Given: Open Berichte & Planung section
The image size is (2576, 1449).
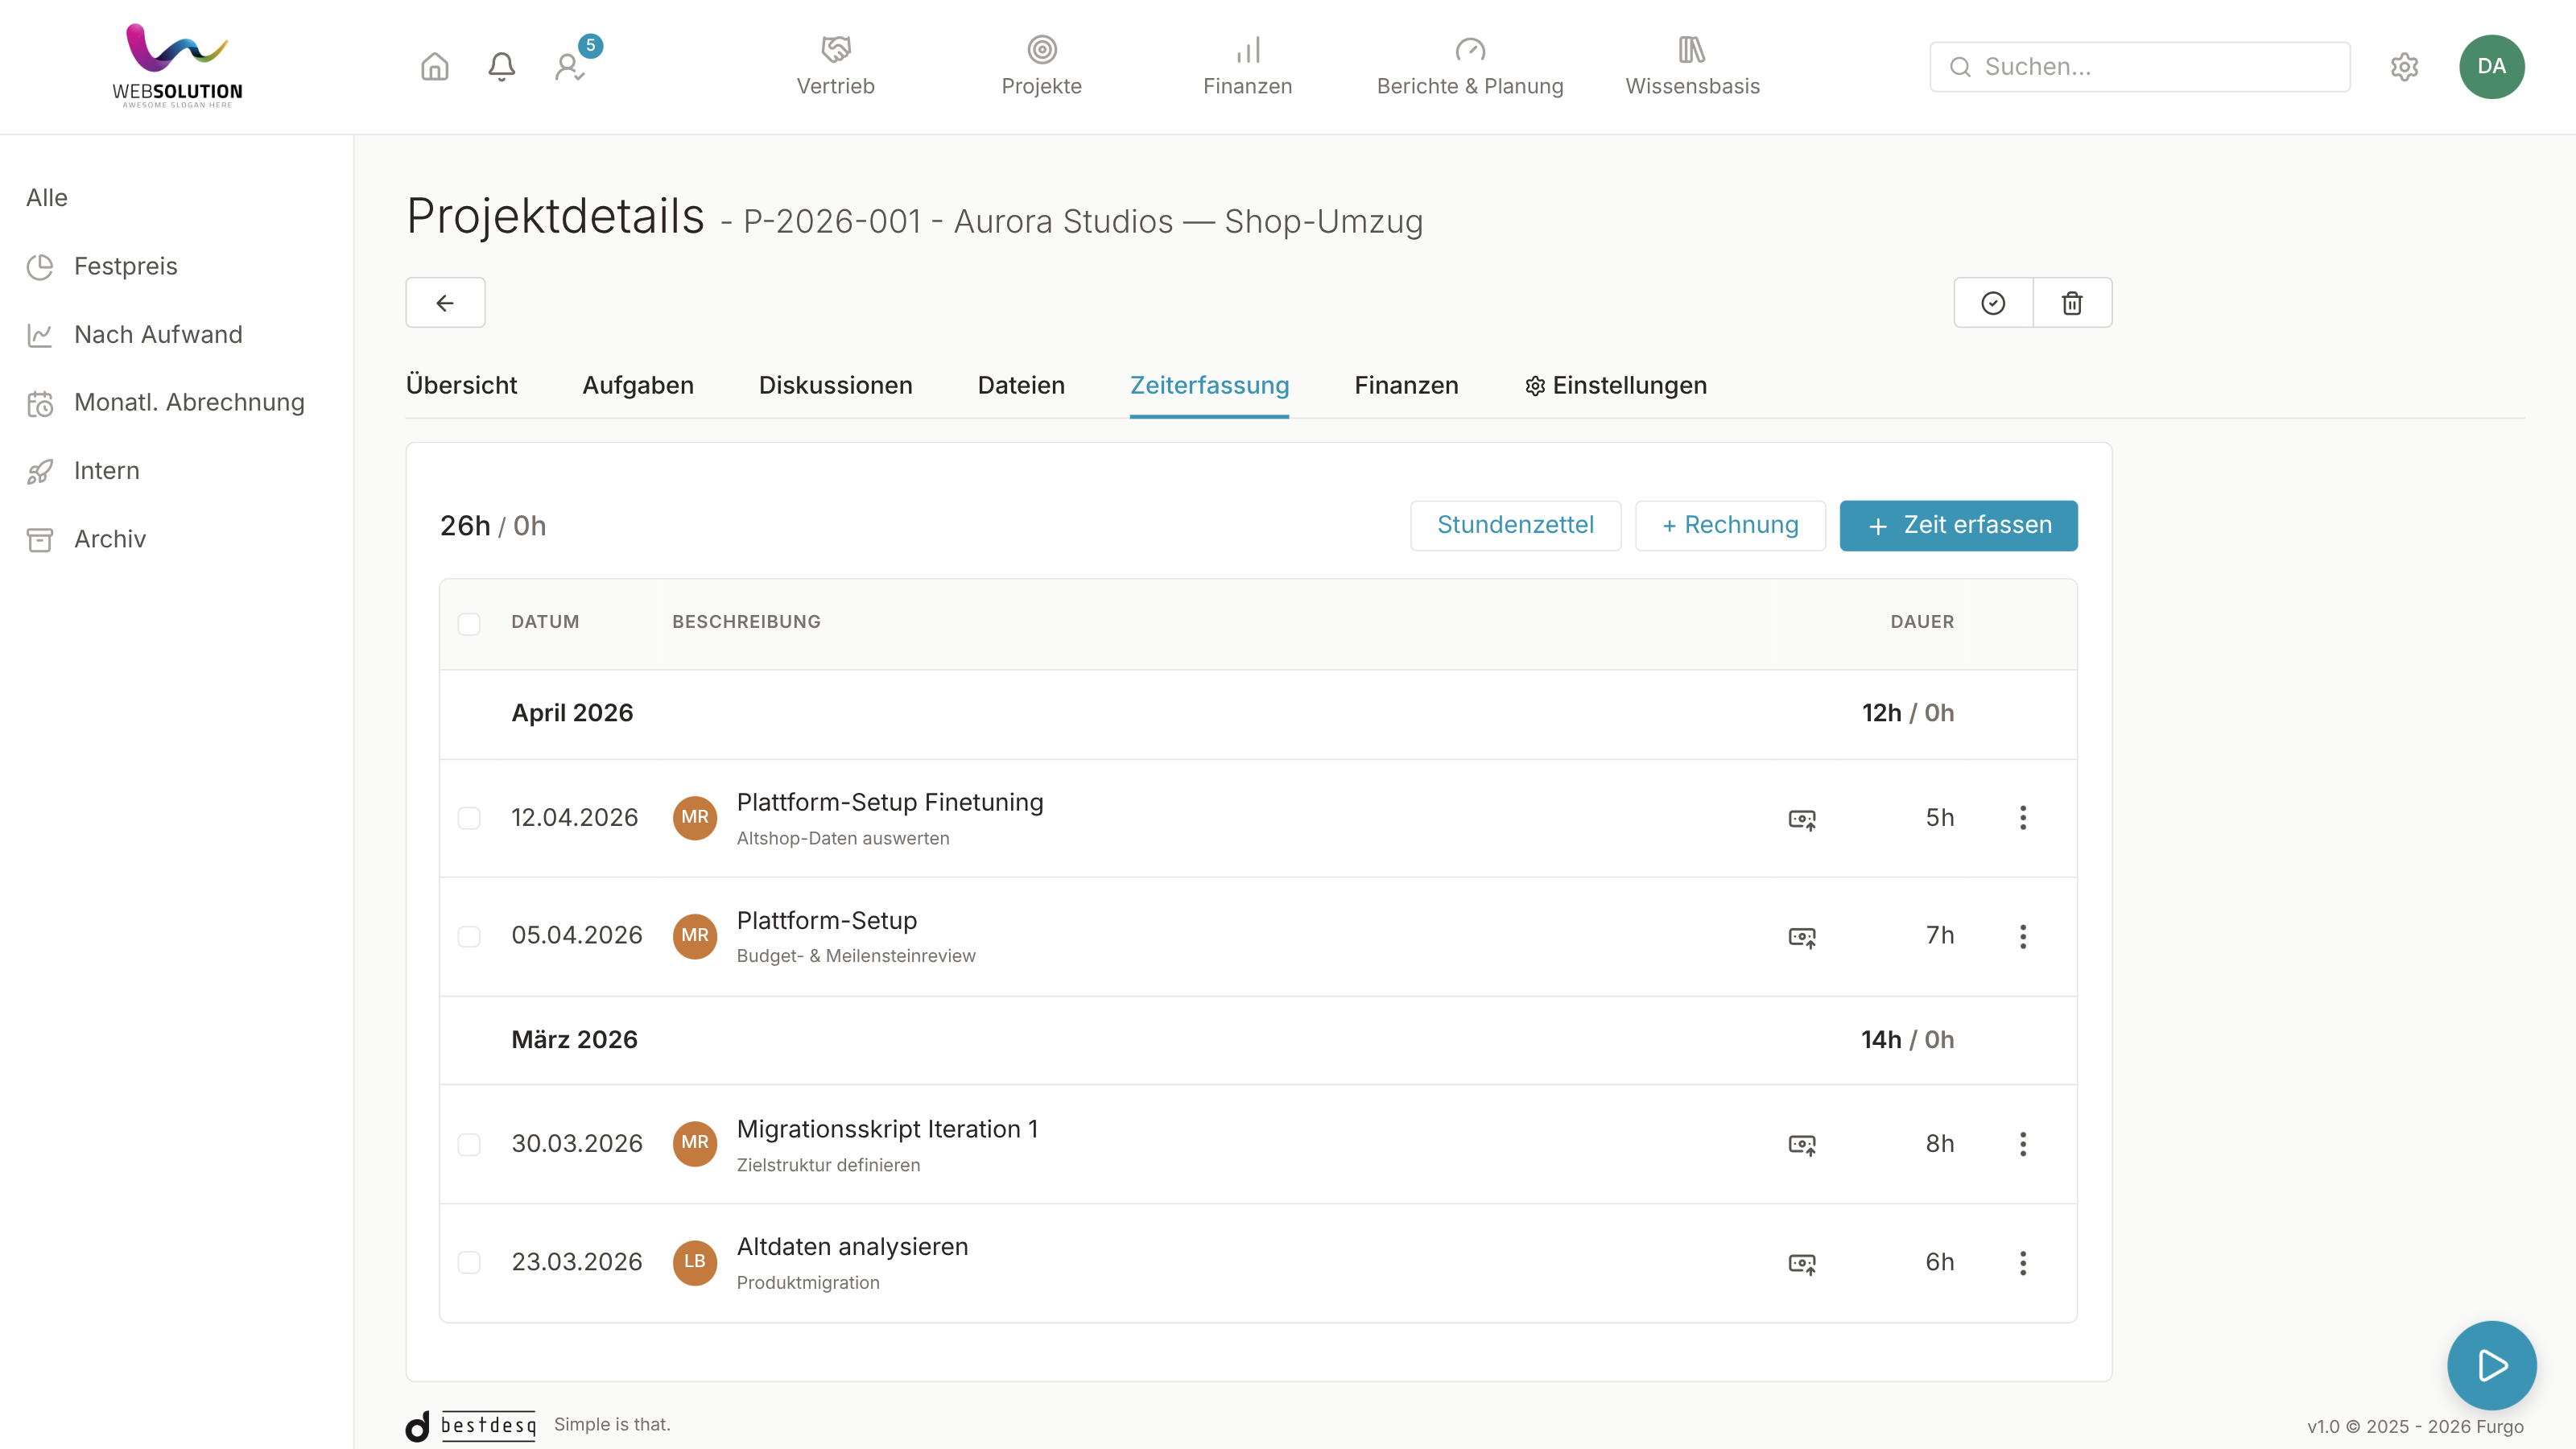Looking at the screenshot, I should click(1469, 66).
